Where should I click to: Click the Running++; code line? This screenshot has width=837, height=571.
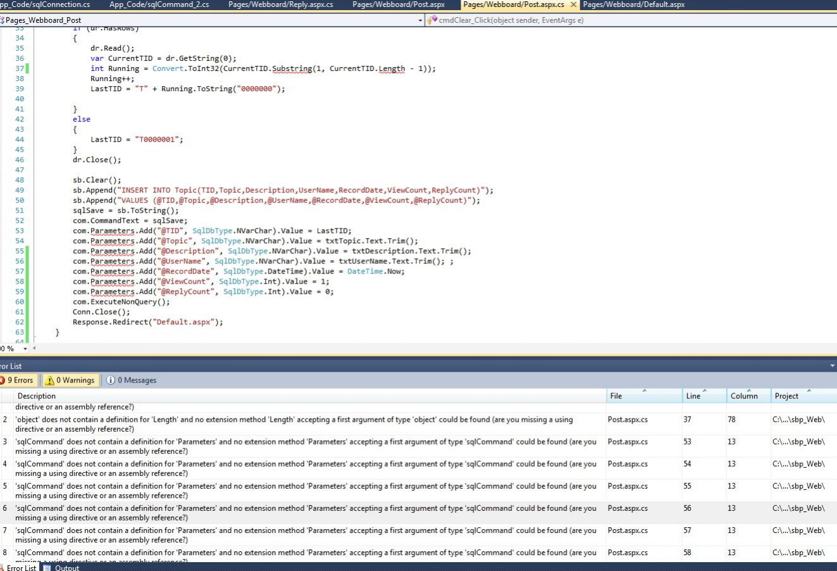click(112, 79)
